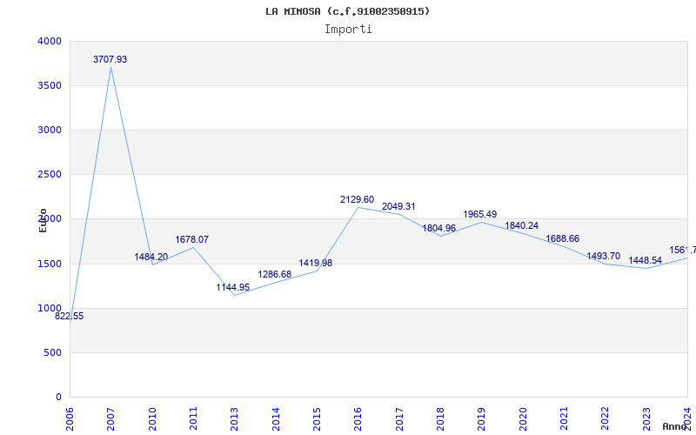Select the 1419.98 data label
Screen dimensions: 696x435
click(x=316, y=263)
